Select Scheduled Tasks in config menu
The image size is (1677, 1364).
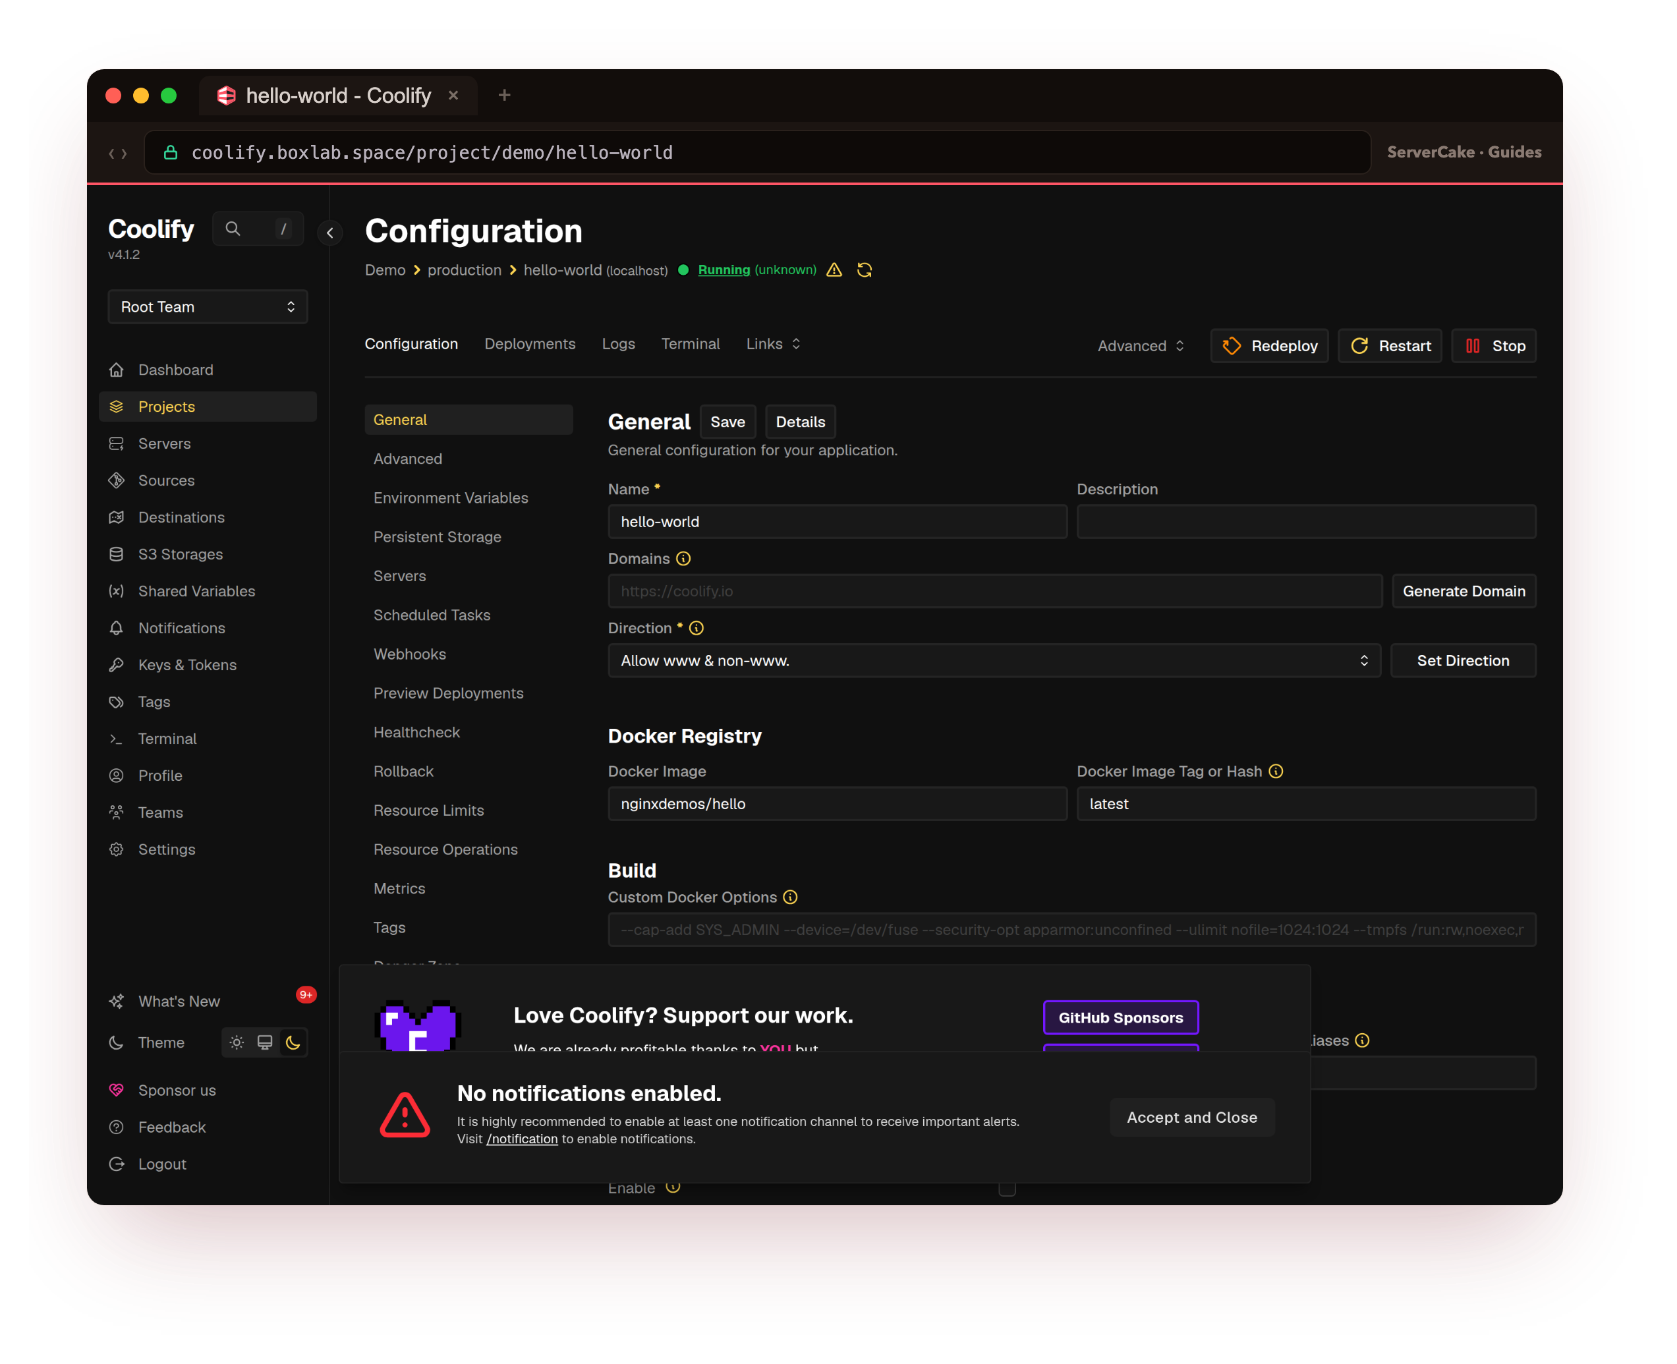(432, 615)
